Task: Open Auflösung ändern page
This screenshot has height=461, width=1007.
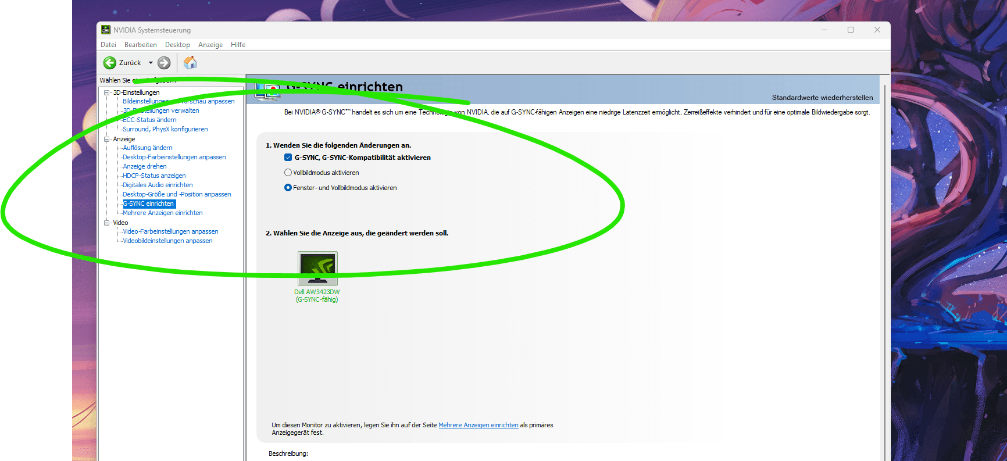Action: [x=148, y=148]
